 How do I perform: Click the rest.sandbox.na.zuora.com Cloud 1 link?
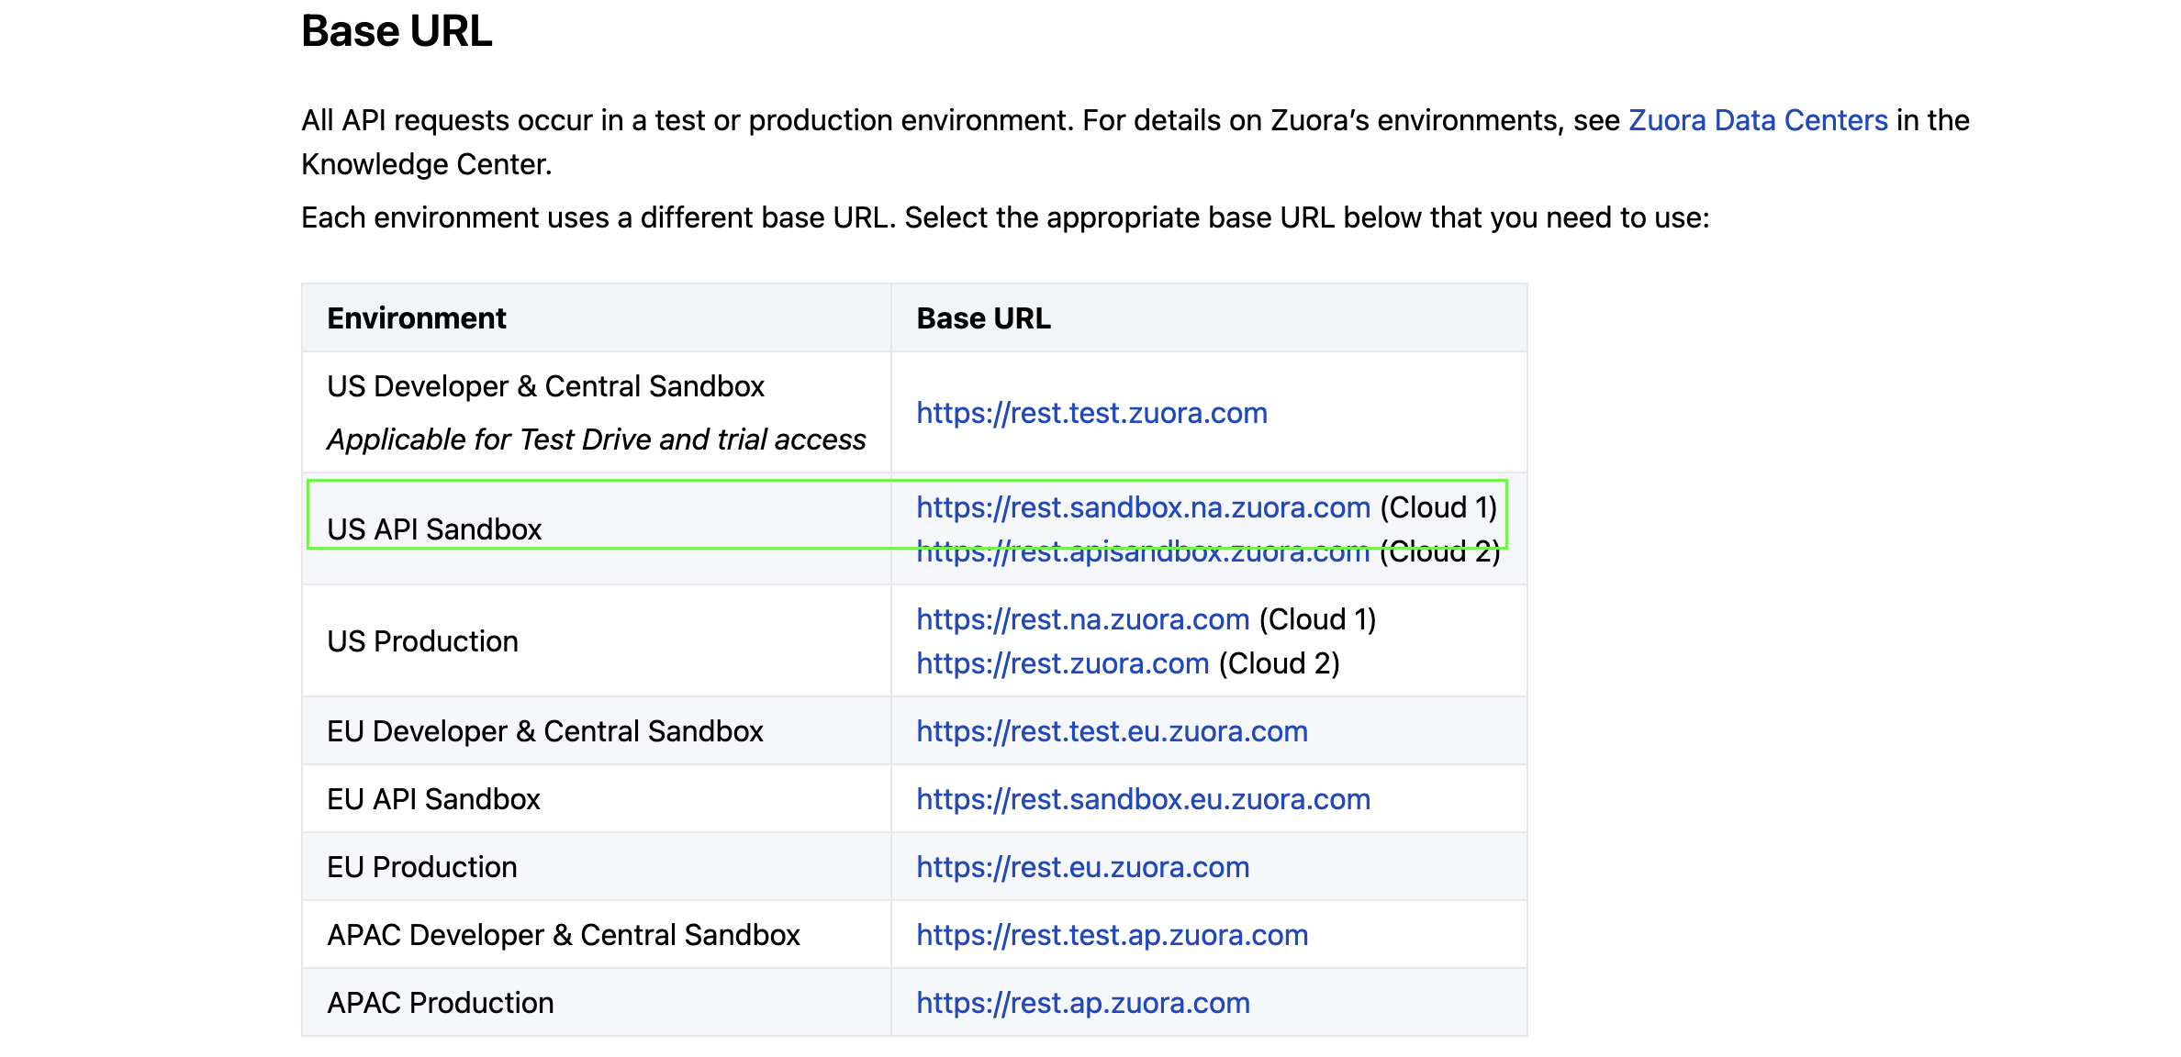[x=1143, y=507]
